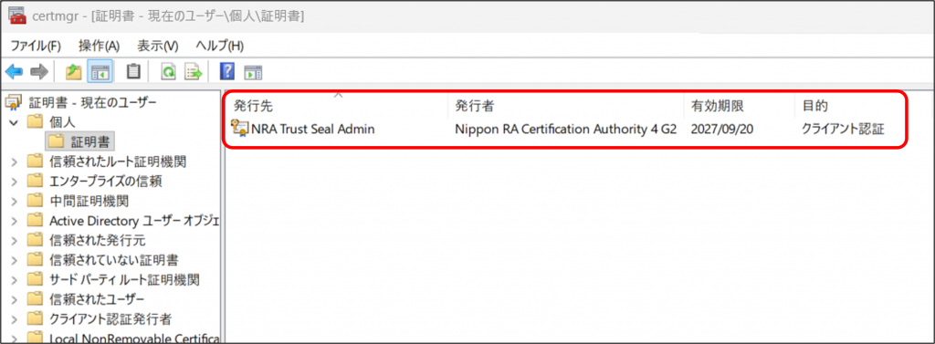The width and height of the screenshot is (935, 344).
Task: Select 証明書 - 現在のユーザー root node
Action: click(92, 102)
